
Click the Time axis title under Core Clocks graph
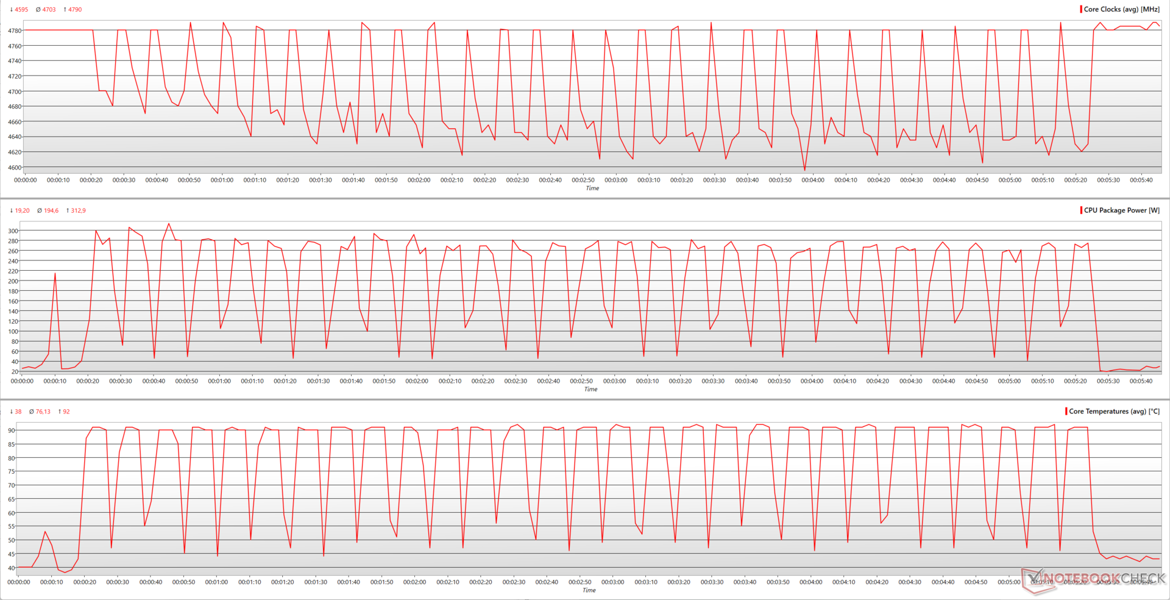(x=592, y=188)
